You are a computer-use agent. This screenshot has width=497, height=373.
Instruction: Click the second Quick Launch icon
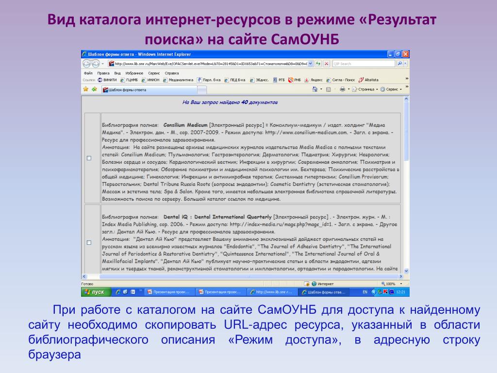click(x=126, y=292)
